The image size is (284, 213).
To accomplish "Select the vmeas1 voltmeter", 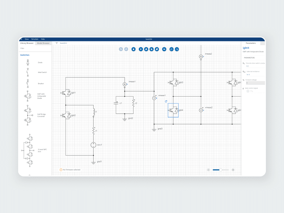I will click(154, 98).
